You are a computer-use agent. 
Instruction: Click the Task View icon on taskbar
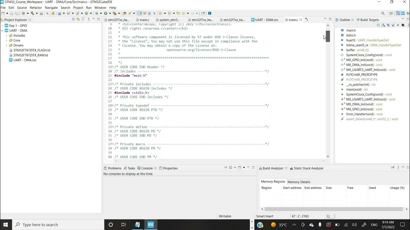123,225
